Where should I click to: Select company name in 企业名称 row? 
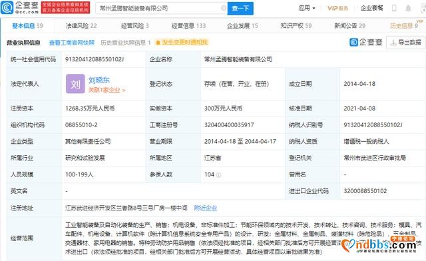[x=238, y=59]
